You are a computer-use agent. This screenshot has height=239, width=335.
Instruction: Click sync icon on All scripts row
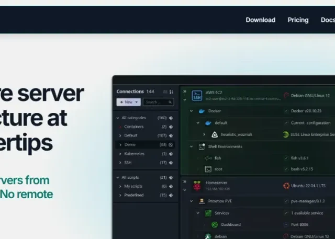(171, 177)
